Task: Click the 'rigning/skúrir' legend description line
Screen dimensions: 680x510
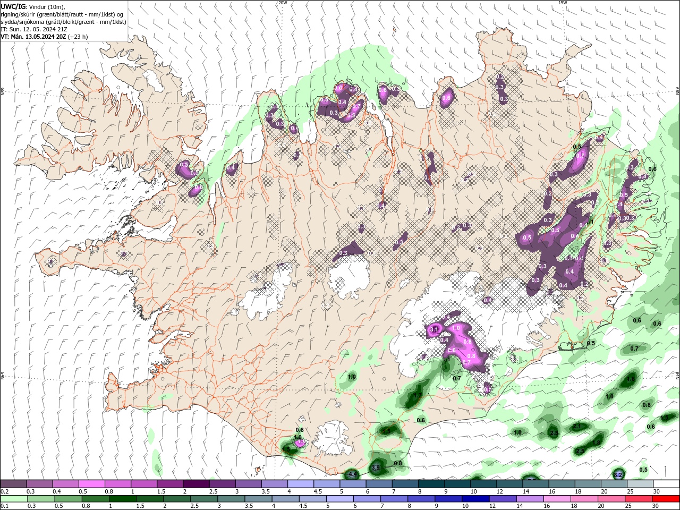Action: pyautogui.click(x=63, y=14)
